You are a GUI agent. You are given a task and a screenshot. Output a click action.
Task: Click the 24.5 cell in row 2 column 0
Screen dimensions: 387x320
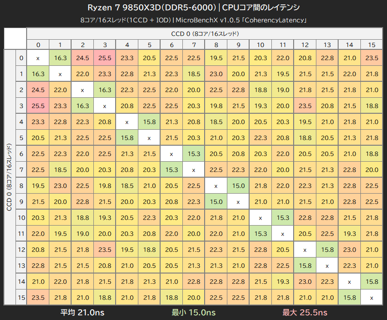point(38,90)
